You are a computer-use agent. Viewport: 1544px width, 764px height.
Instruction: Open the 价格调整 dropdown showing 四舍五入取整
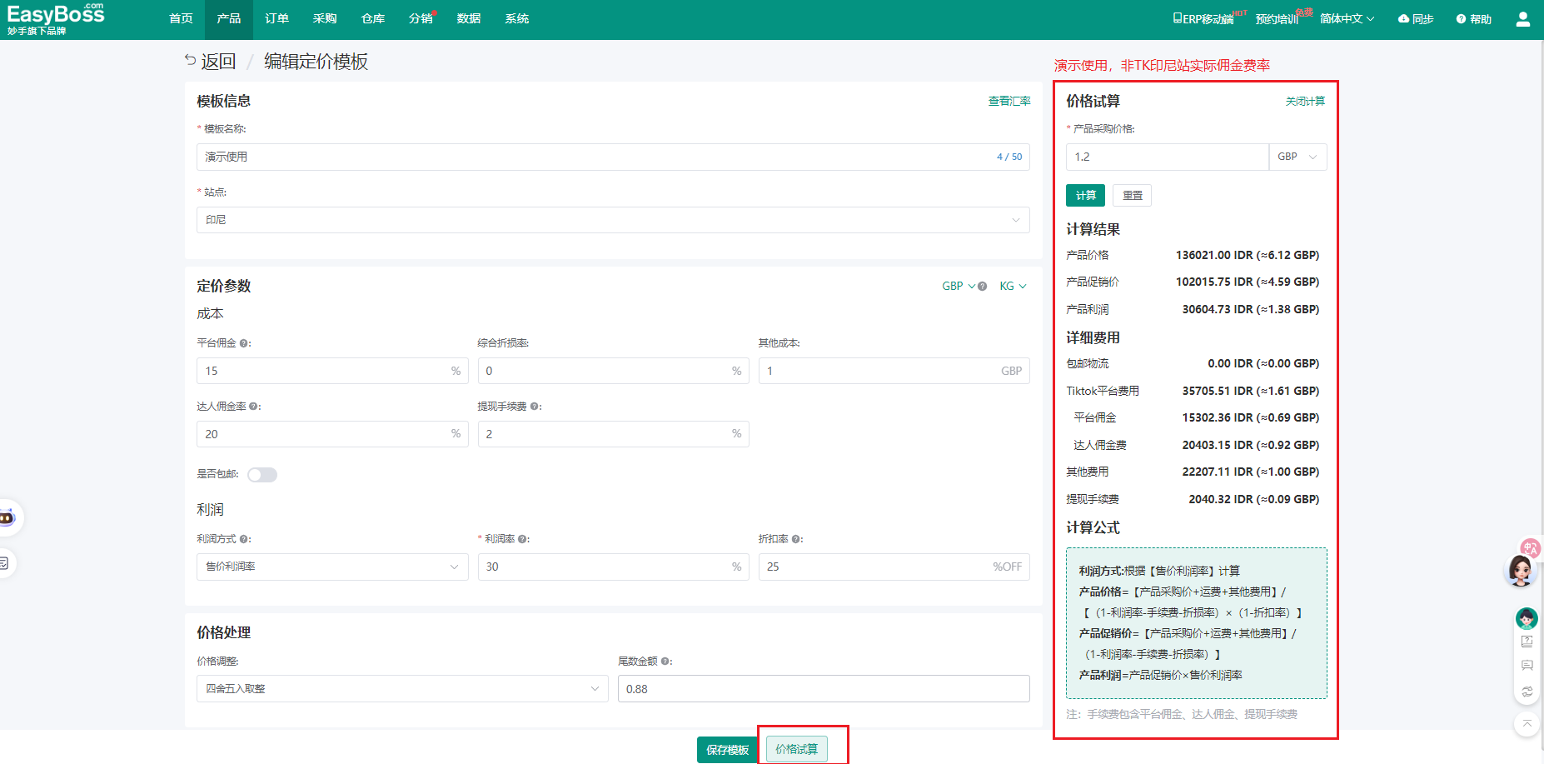(401, 689)
